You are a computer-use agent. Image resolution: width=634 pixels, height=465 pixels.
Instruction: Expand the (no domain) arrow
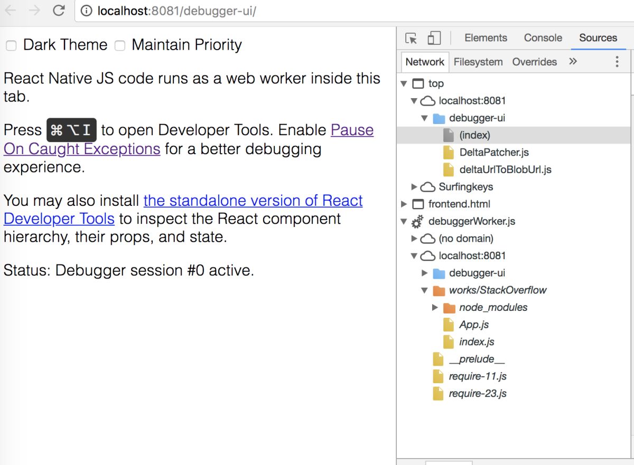point(414,239)
